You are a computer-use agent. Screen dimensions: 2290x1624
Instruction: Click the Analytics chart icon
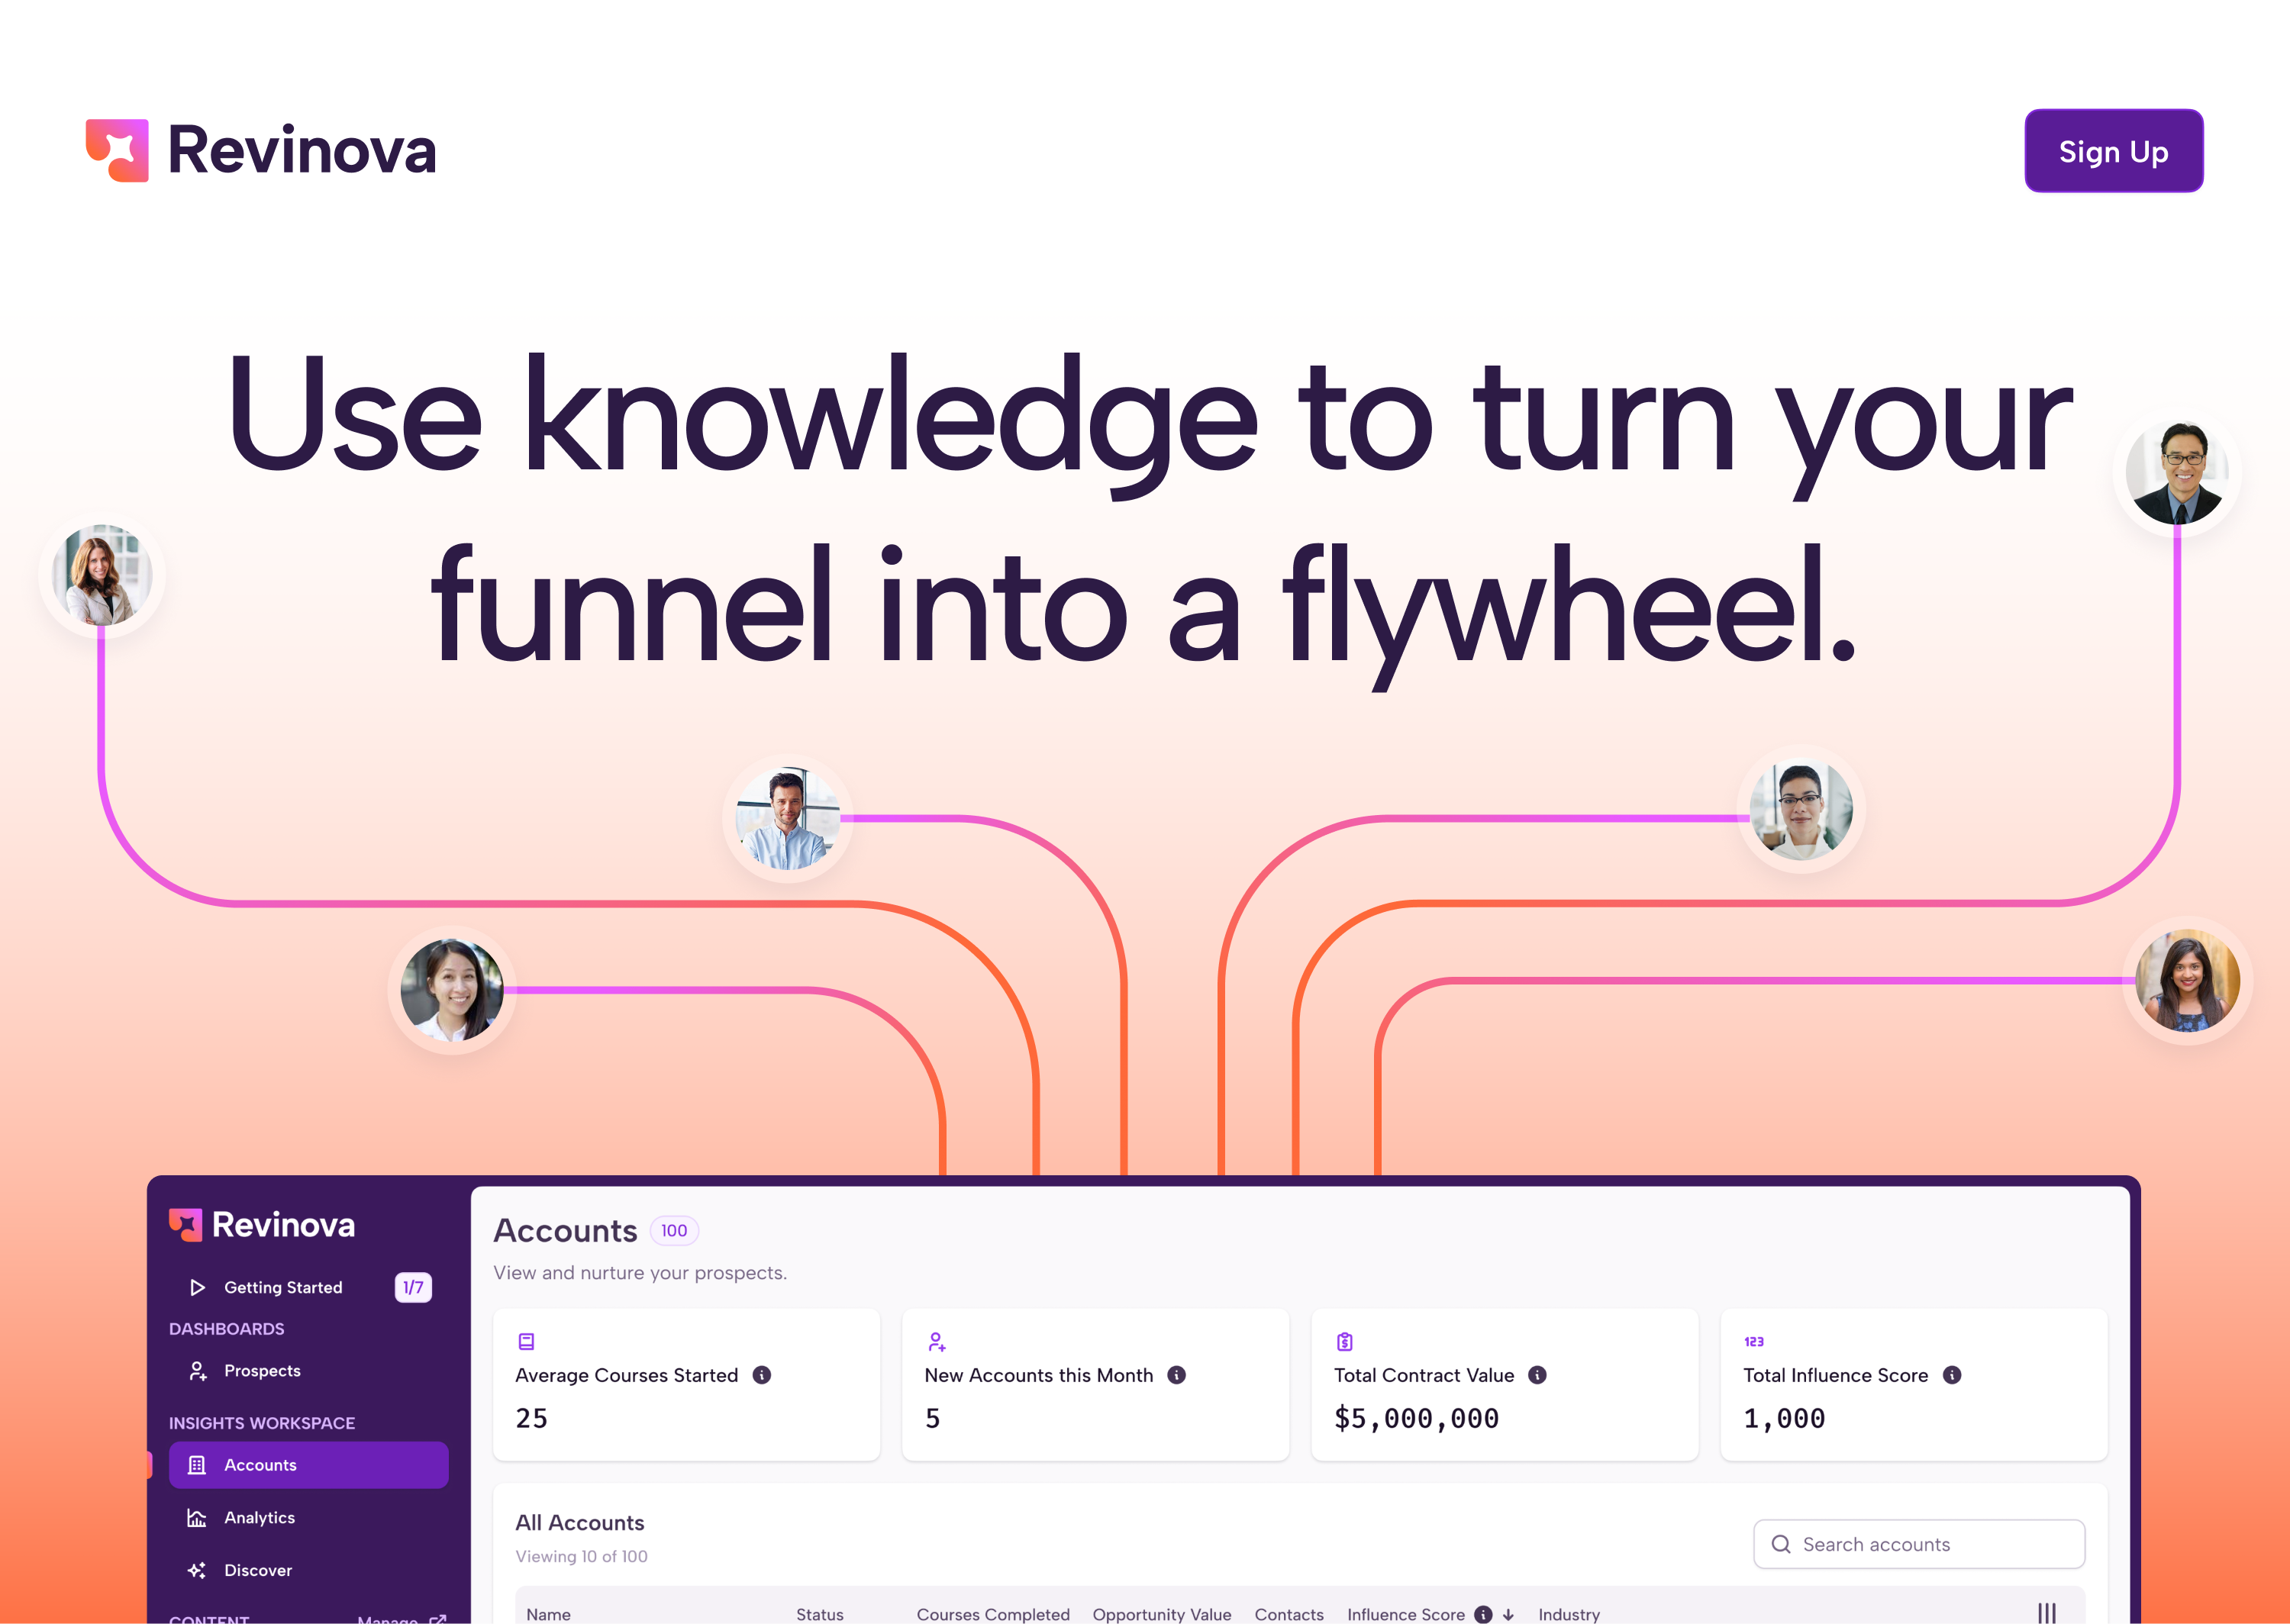click(197, 1517)
